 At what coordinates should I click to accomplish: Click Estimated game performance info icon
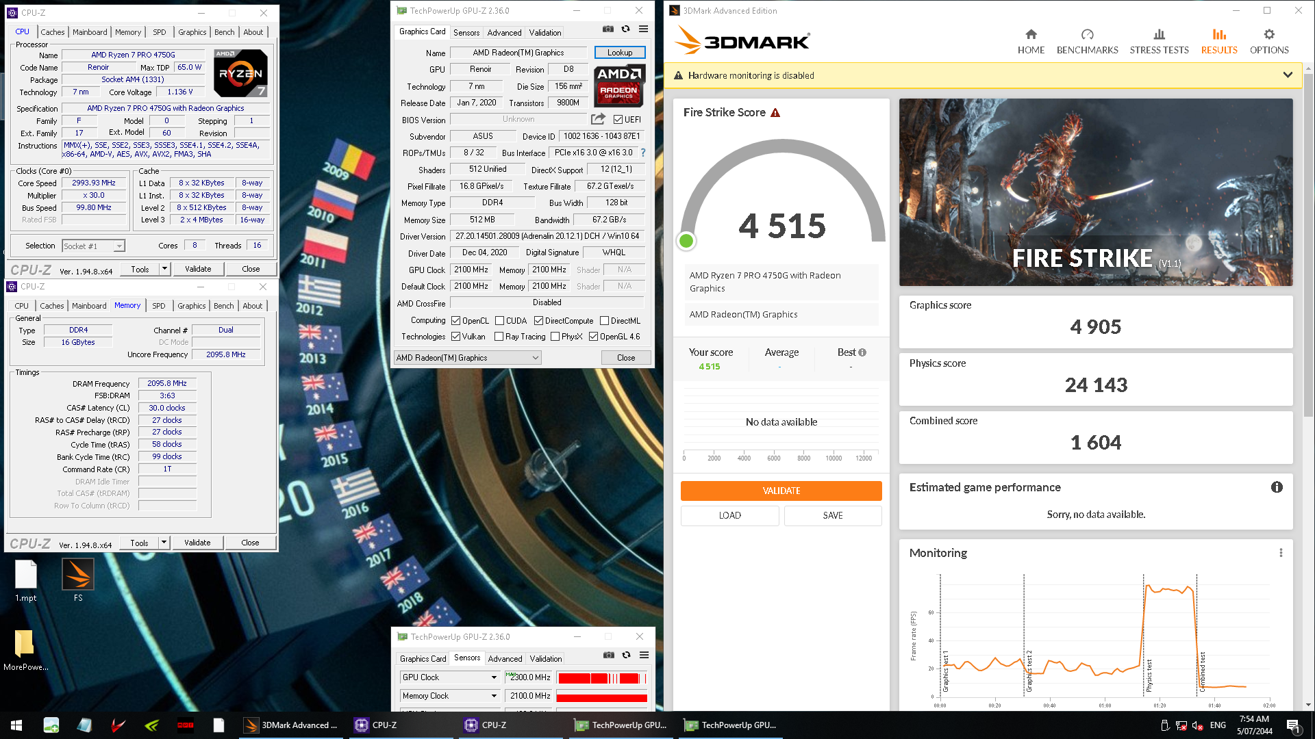coord(1277,487)
